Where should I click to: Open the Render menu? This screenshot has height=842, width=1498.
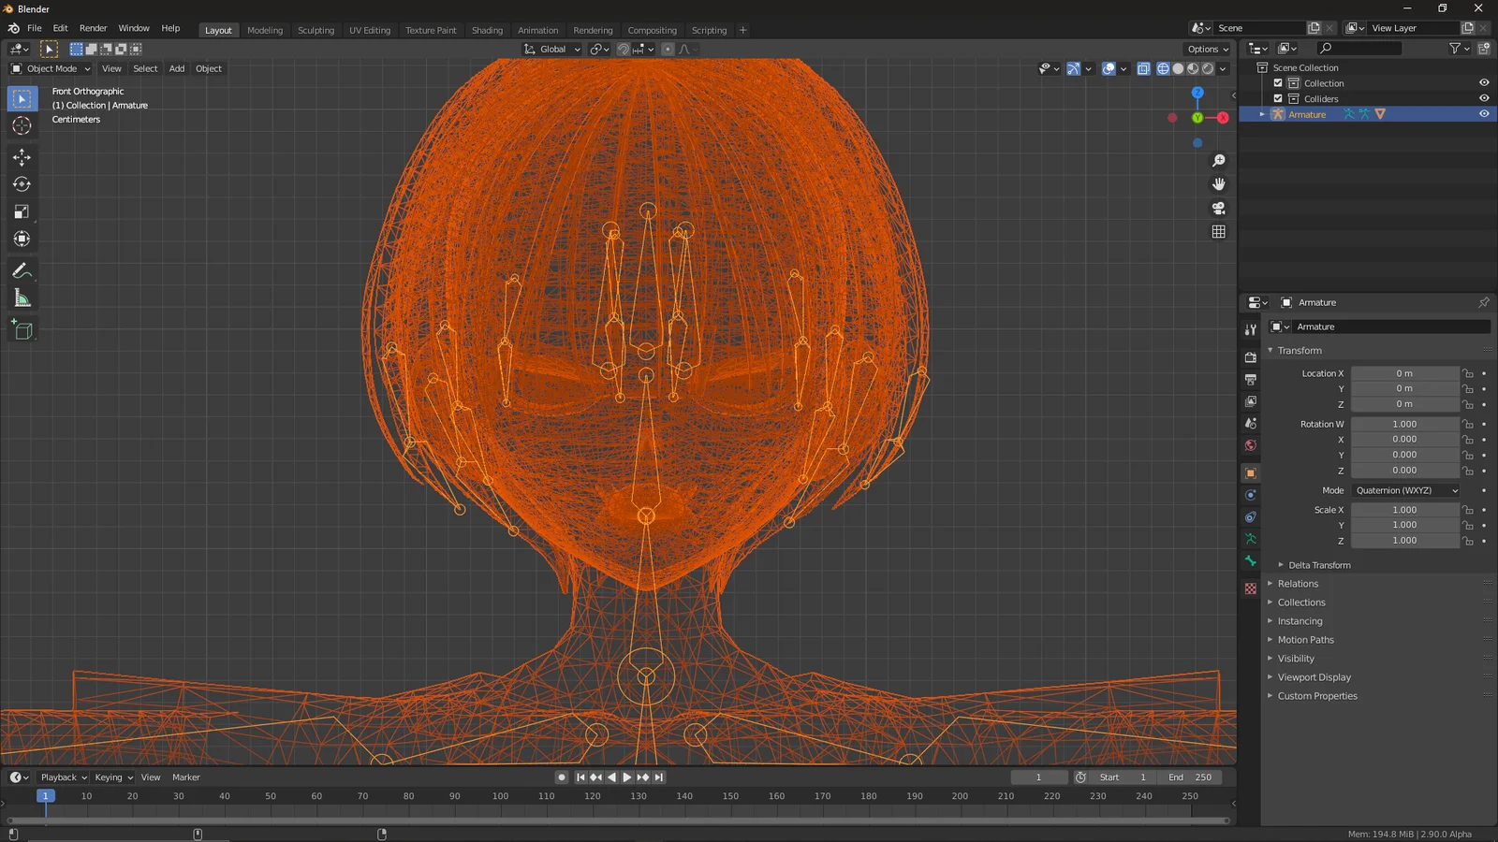tap(93, 28)
